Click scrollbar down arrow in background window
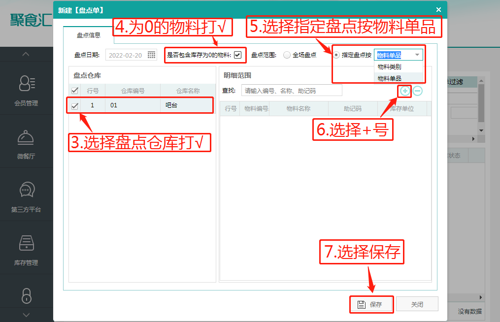This screenshot has height=322, width=500. point(481,130)
